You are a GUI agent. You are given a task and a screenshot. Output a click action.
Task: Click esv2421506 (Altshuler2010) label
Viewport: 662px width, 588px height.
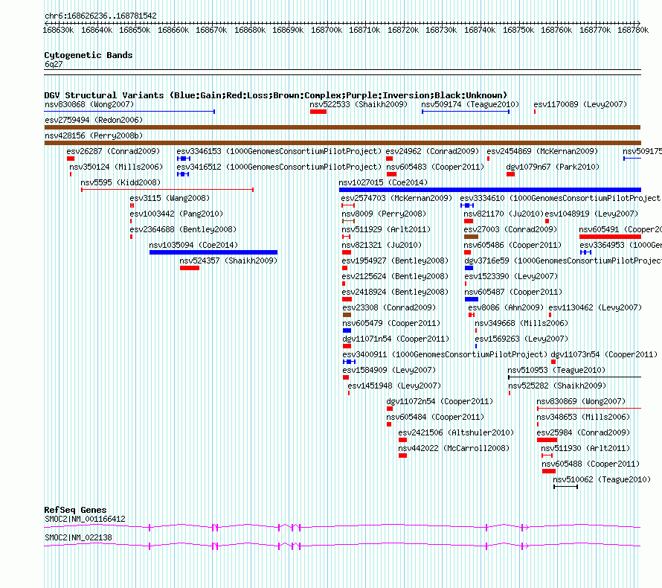(456, 432)
